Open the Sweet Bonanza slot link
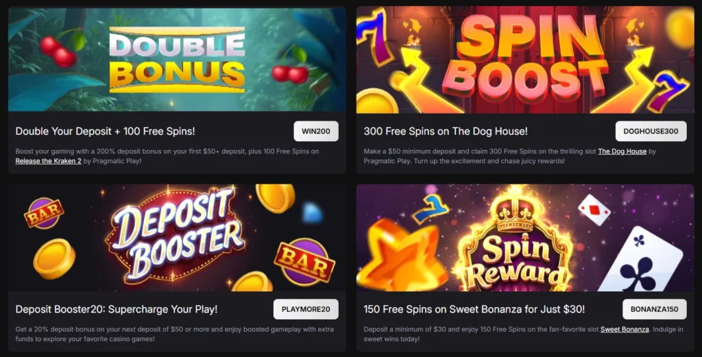 [x=624, y=330]
